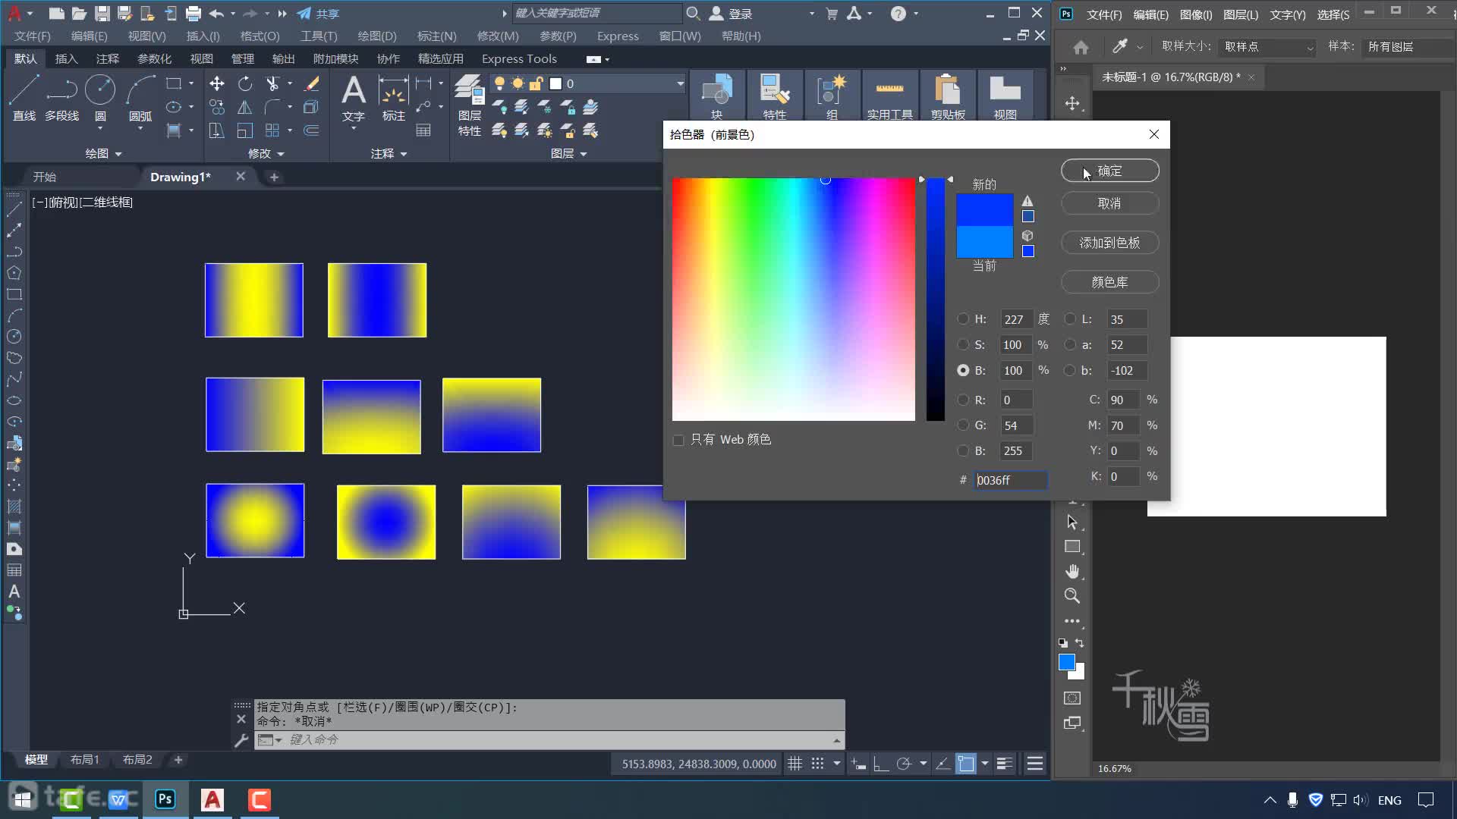Click the 确定 button in color picker
The height and width of the screenshot is (819, 1457).
(1109, 171)
